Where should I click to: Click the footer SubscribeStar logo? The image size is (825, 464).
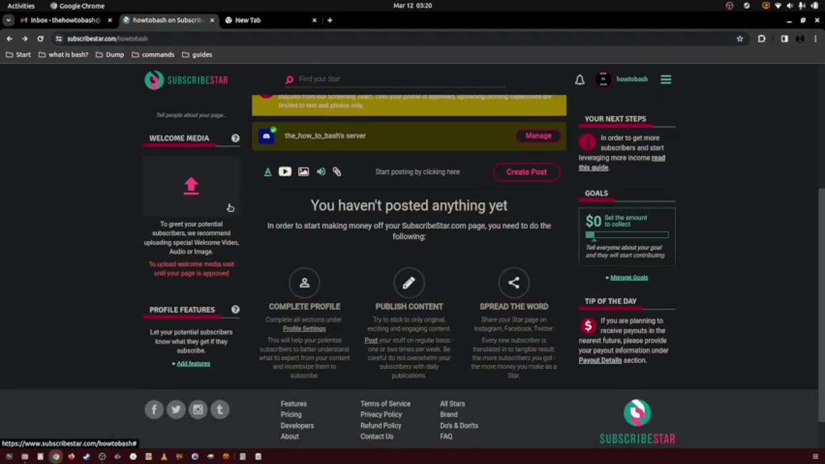tap(637, 422)
